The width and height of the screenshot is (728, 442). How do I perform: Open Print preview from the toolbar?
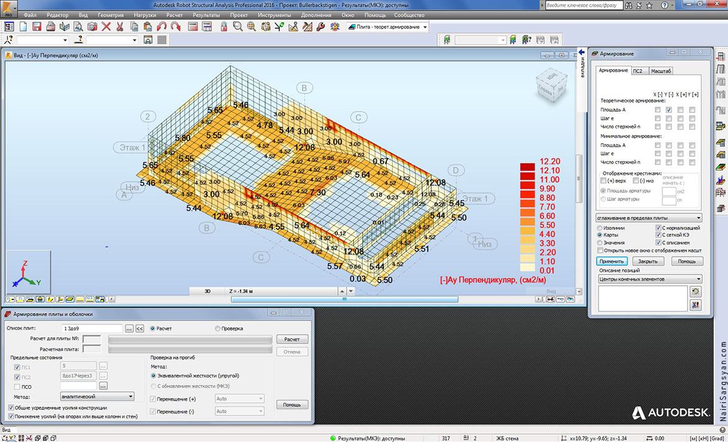click(79, 27)
